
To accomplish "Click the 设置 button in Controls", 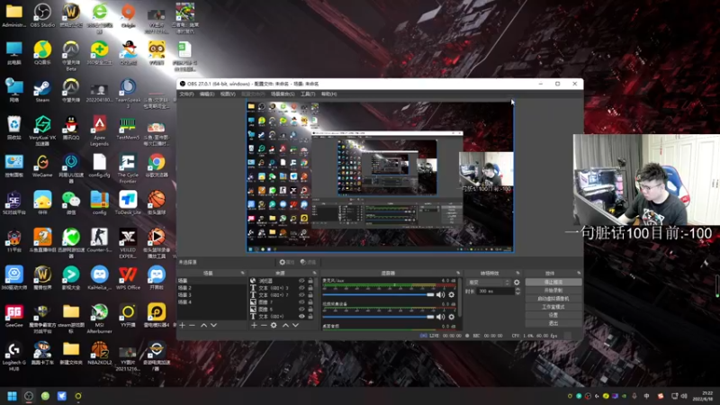I will 553,314.
